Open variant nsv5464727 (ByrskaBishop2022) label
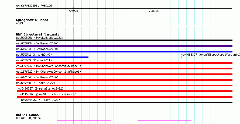 (x=40, y=88)
